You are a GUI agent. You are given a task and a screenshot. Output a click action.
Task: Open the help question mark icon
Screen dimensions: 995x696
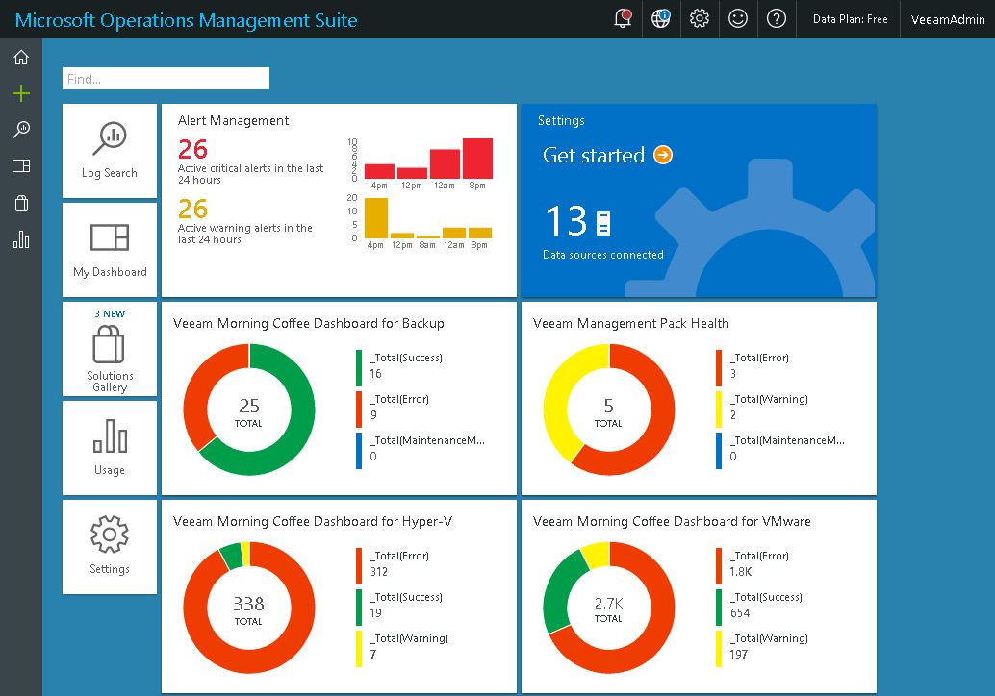(777, 19)
